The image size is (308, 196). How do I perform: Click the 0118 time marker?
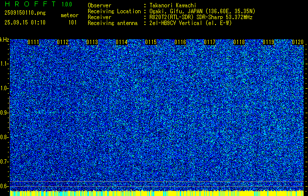click(x=239, y=42)
